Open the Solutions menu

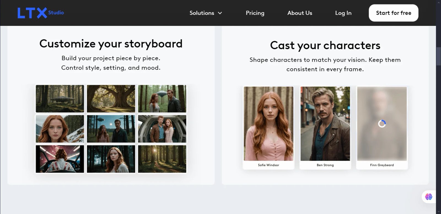(x=206, y=13)
